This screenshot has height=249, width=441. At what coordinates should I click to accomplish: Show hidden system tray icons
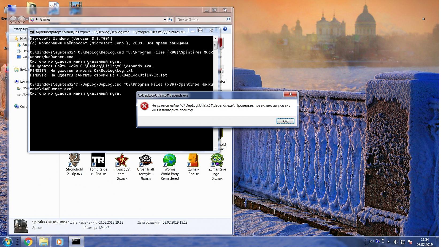pos(389,242)
